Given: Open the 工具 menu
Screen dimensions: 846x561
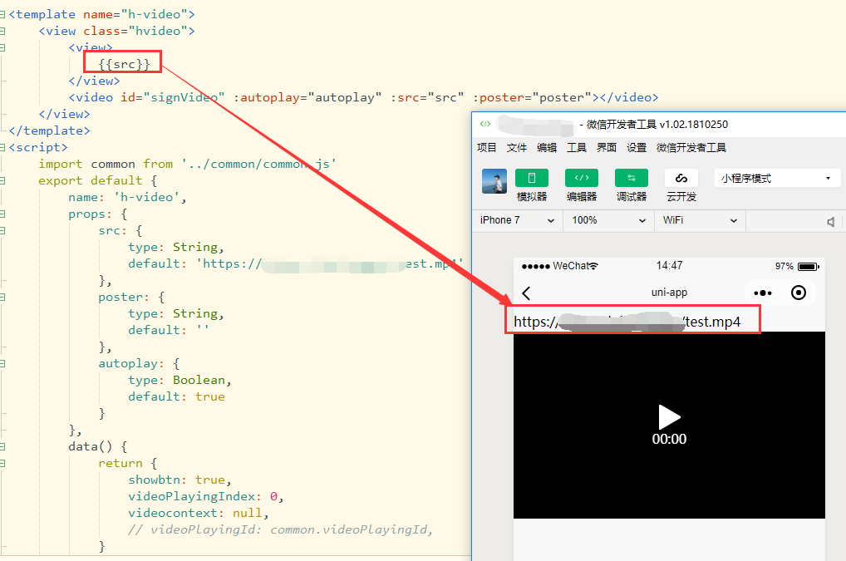Looking at the screenshot, I should pyautogui.click(x=577, y=148).
